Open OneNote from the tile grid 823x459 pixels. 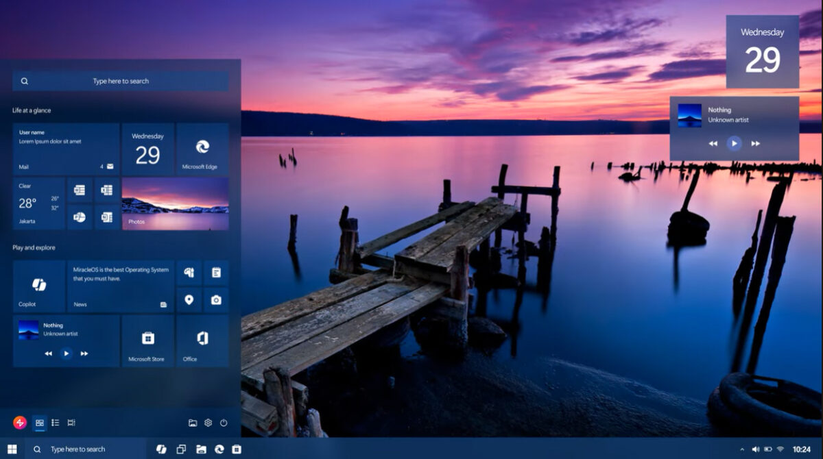click(x=106, y=218)
